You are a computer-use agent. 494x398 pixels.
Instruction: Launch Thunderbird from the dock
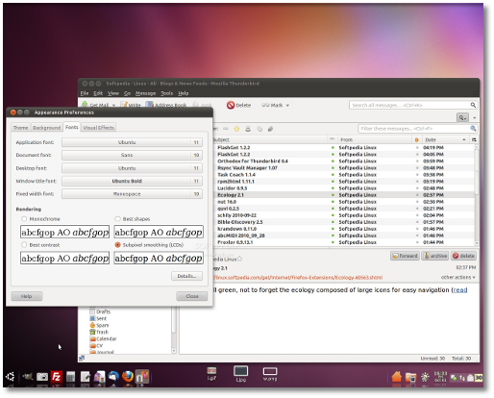113,377
